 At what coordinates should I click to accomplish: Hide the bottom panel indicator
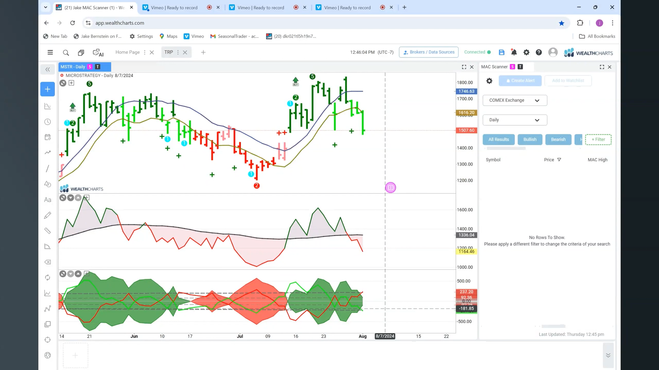(x=63, y=274)
